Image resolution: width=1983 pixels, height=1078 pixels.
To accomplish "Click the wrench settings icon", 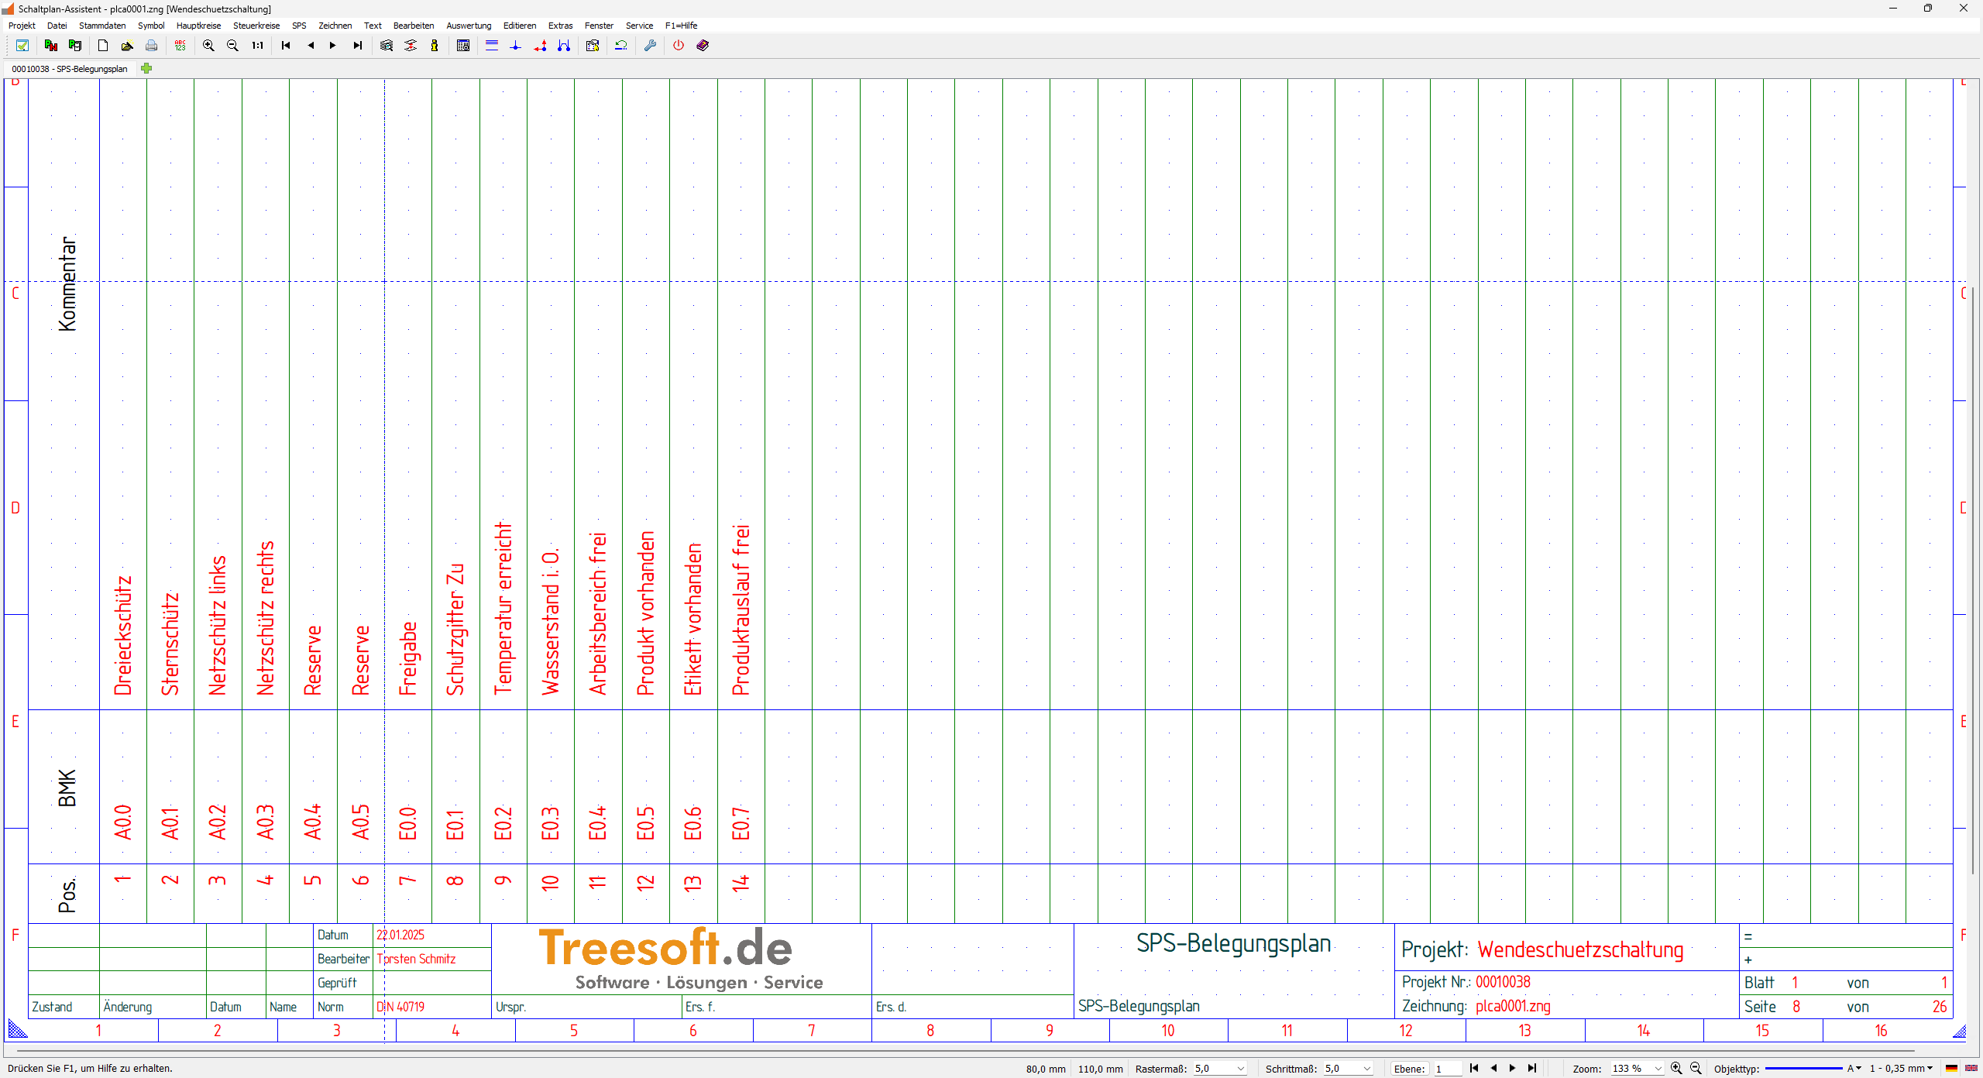I will pyautogui.click(x=650, y=46).
